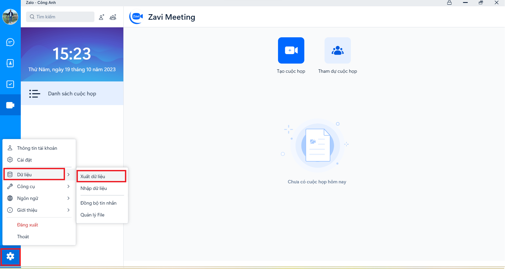This screenshot has width=505, height=269.
Task: Select Đồng bộ tin nhắn option
Action: (x=102, y=203)
